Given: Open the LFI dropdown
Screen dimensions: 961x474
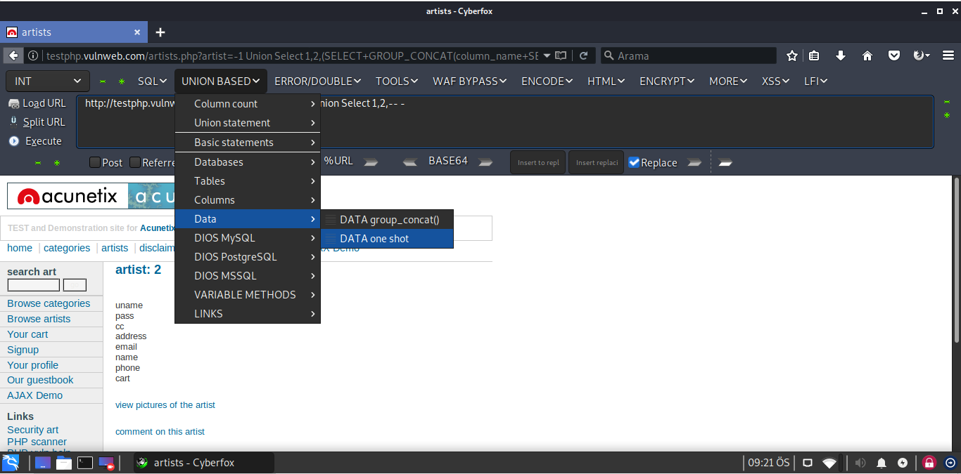Looking at the screenshot, I should click(x=816, y=81).
